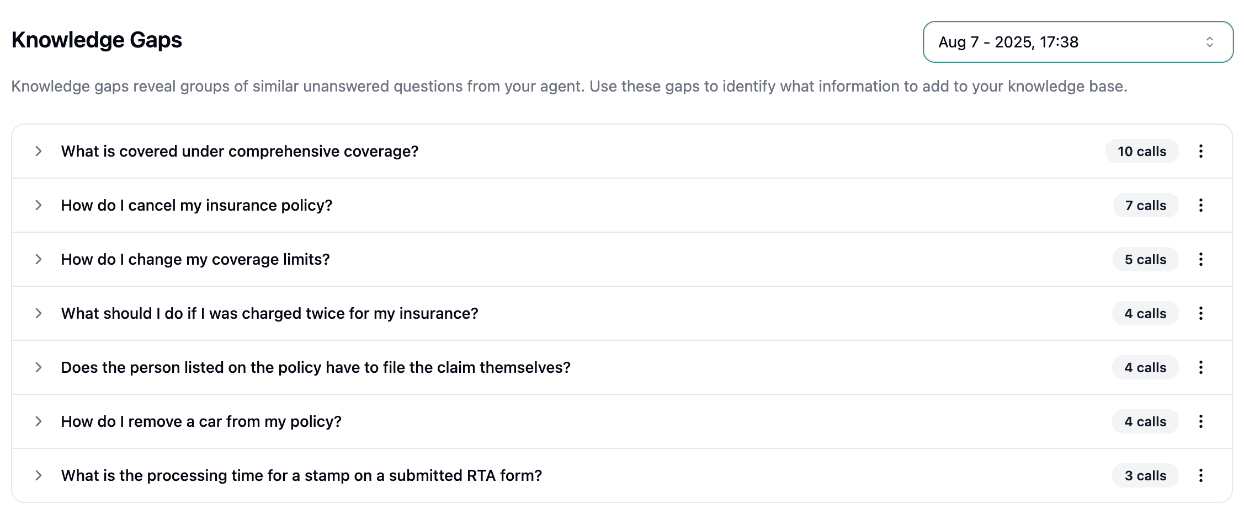Expand the RTA form processing time row

coord(39,475)
